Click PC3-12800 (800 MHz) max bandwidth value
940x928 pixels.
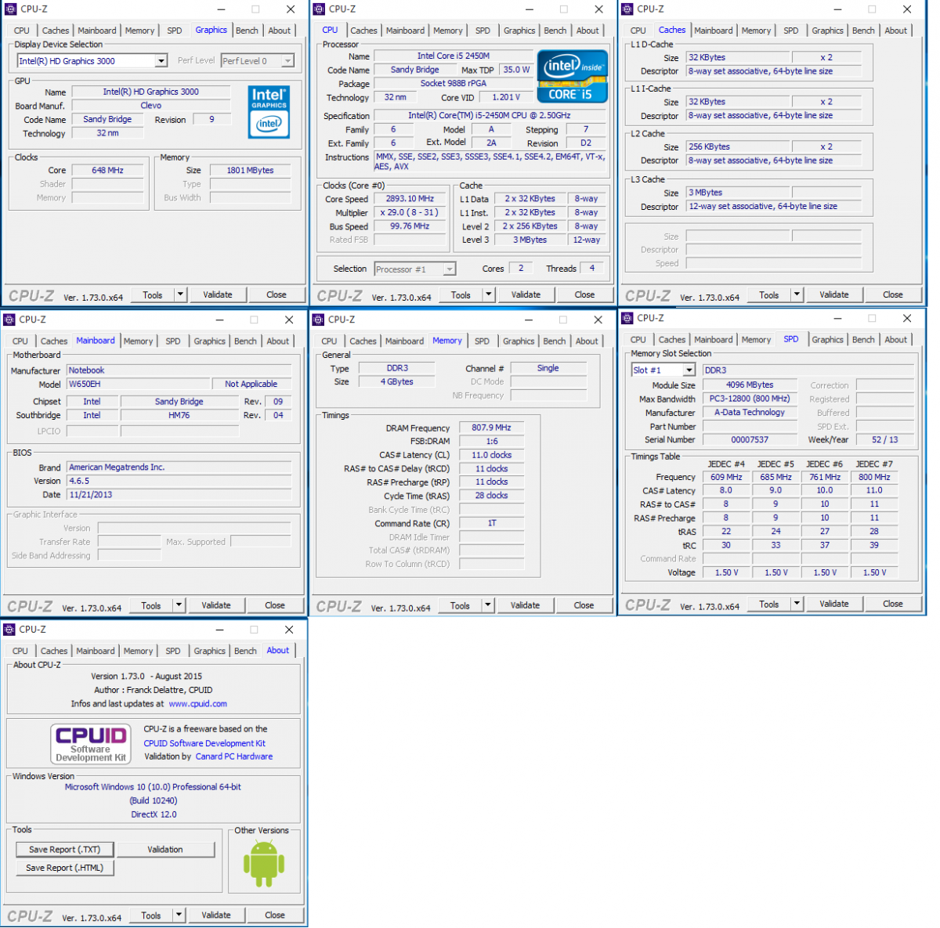tap(750, 399)
